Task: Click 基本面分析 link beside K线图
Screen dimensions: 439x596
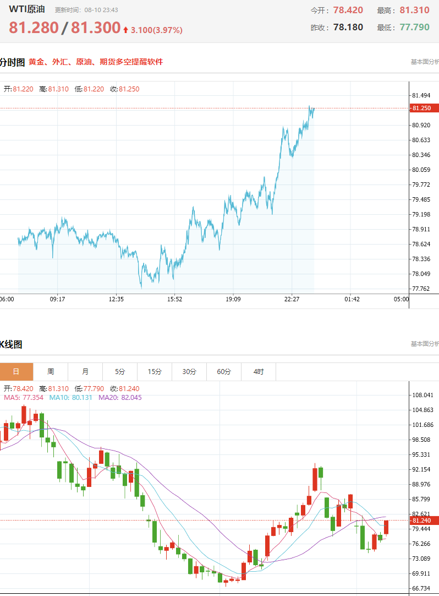Action: 425,344
